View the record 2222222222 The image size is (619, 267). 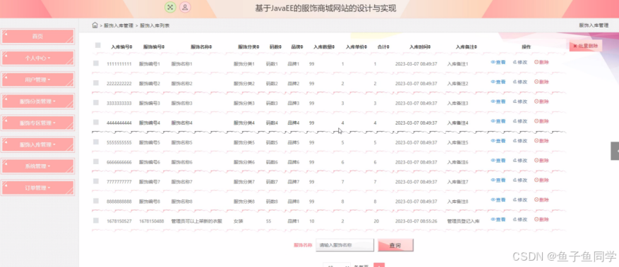(498, 82)
